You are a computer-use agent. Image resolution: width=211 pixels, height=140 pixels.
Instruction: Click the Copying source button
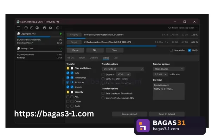[74, 35]
